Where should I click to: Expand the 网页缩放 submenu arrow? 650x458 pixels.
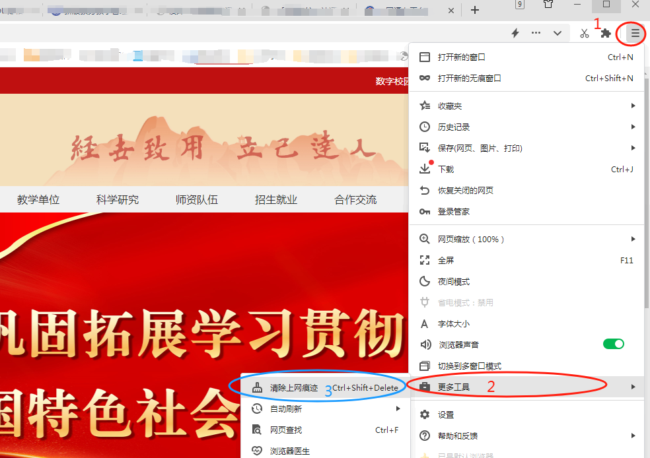[633, 239]
